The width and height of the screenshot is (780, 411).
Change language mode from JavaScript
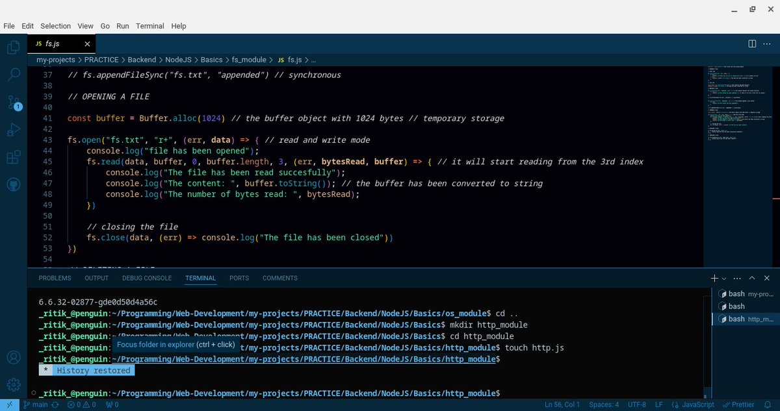tap(697, 405)
